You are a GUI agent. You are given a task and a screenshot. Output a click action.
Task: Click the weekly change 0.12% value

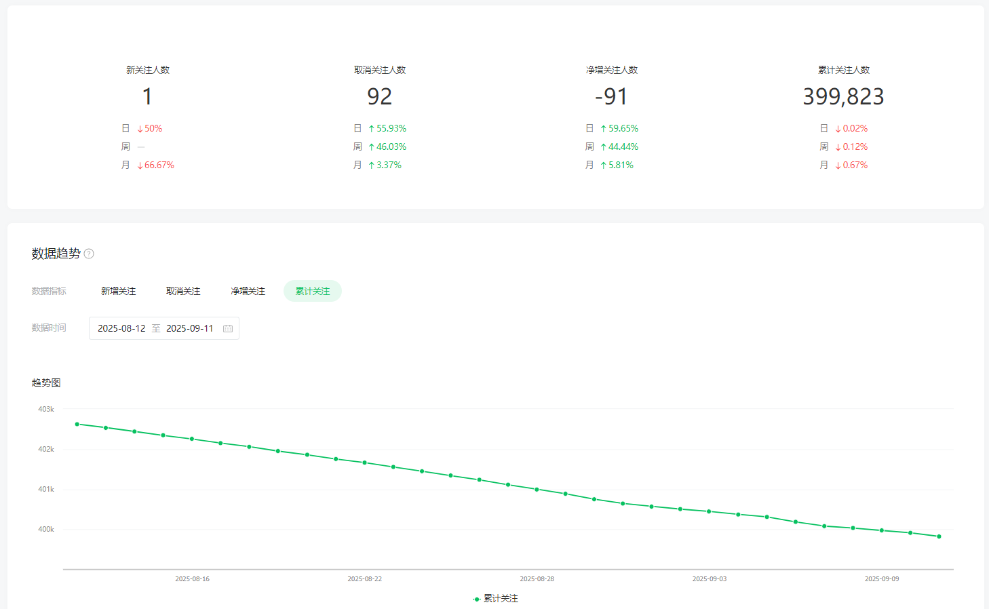[x=851, y=146]
